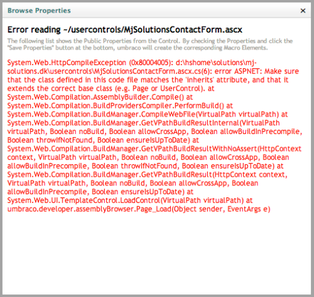This screenshot has height=297, width=314.
Task: Click the System.Web.HttpCompileException error text
Action: point(67,63)
